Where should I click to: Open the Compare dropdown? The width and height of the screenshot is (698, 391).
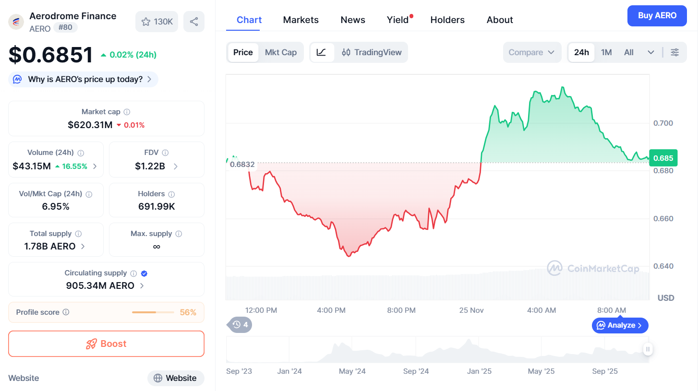tap(531, 52)
